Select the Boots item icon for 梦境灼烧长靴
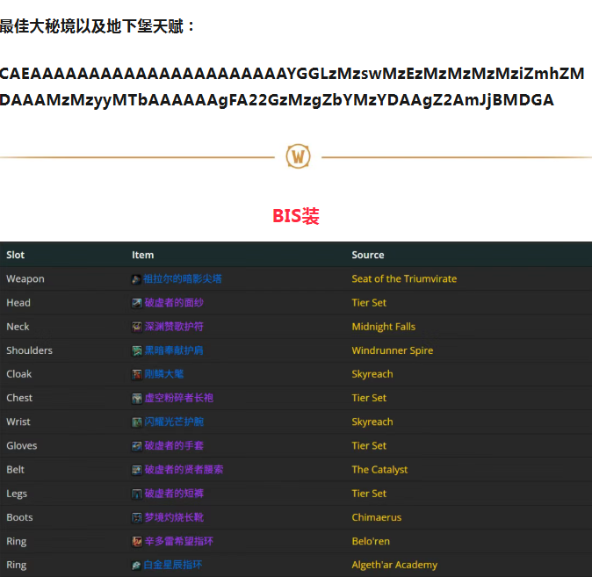Viewport: 592px width, 577px height. click(137, 517)
